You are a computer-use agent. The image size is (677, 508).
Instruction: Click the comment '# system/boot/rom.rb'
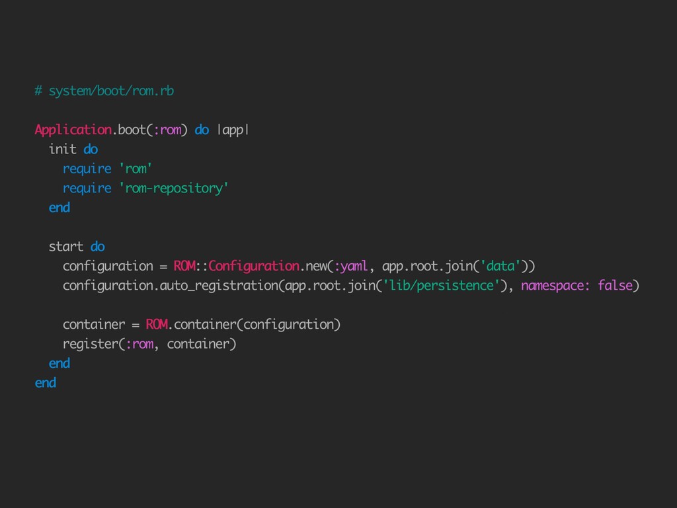point(104,91)
